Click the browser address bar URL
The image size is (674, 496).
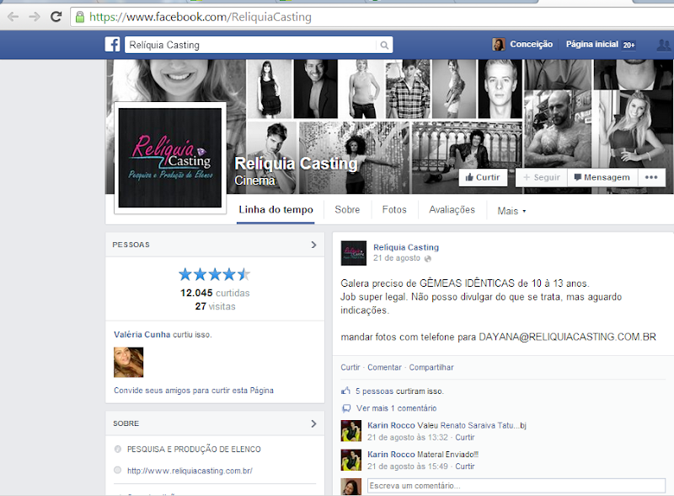click(201, 17)
